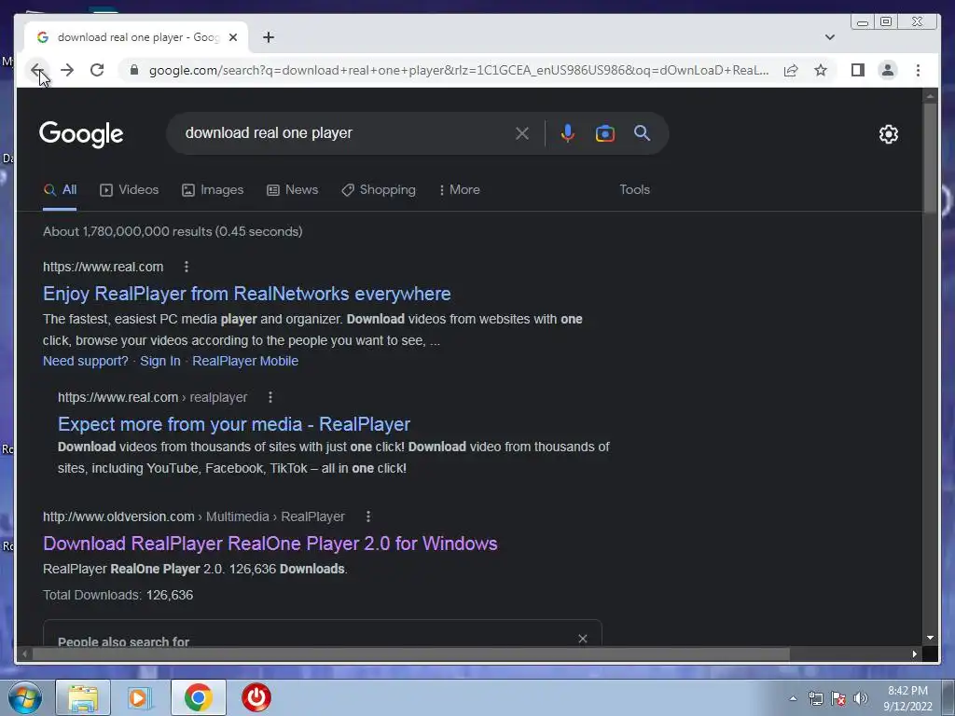955x716 pixels.
Task: Switch to the News tab
Action: tap(292, 190)
